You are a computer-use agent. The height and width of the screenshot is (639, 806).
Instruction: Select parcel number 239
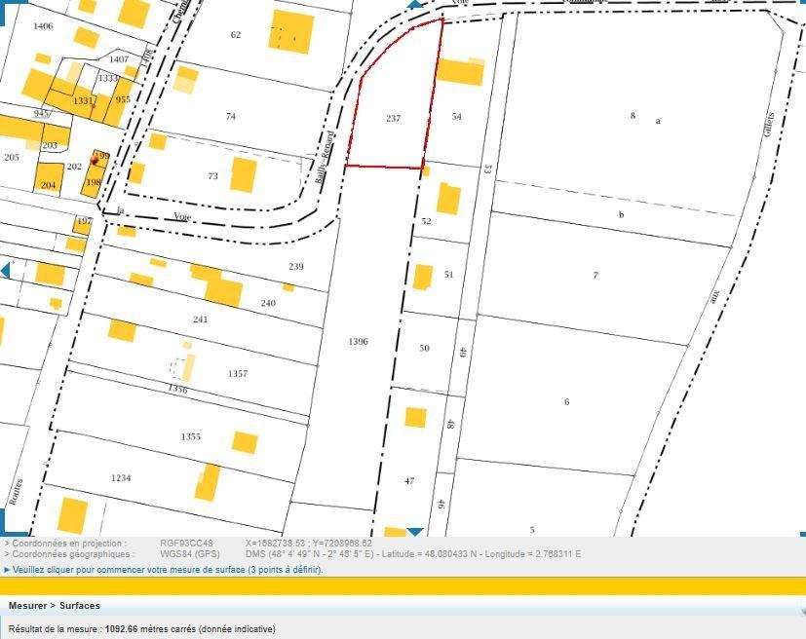click(296, 266)
